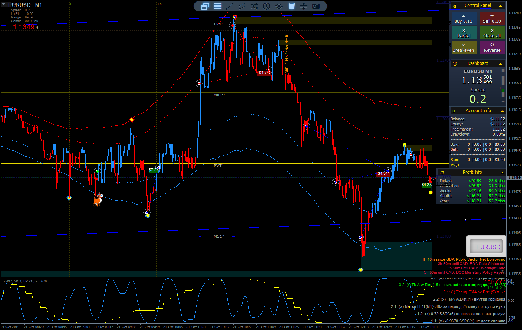522x330 pixels.
Task: Click the yellow star marker at chart top peak
Action: click(235, 17)
